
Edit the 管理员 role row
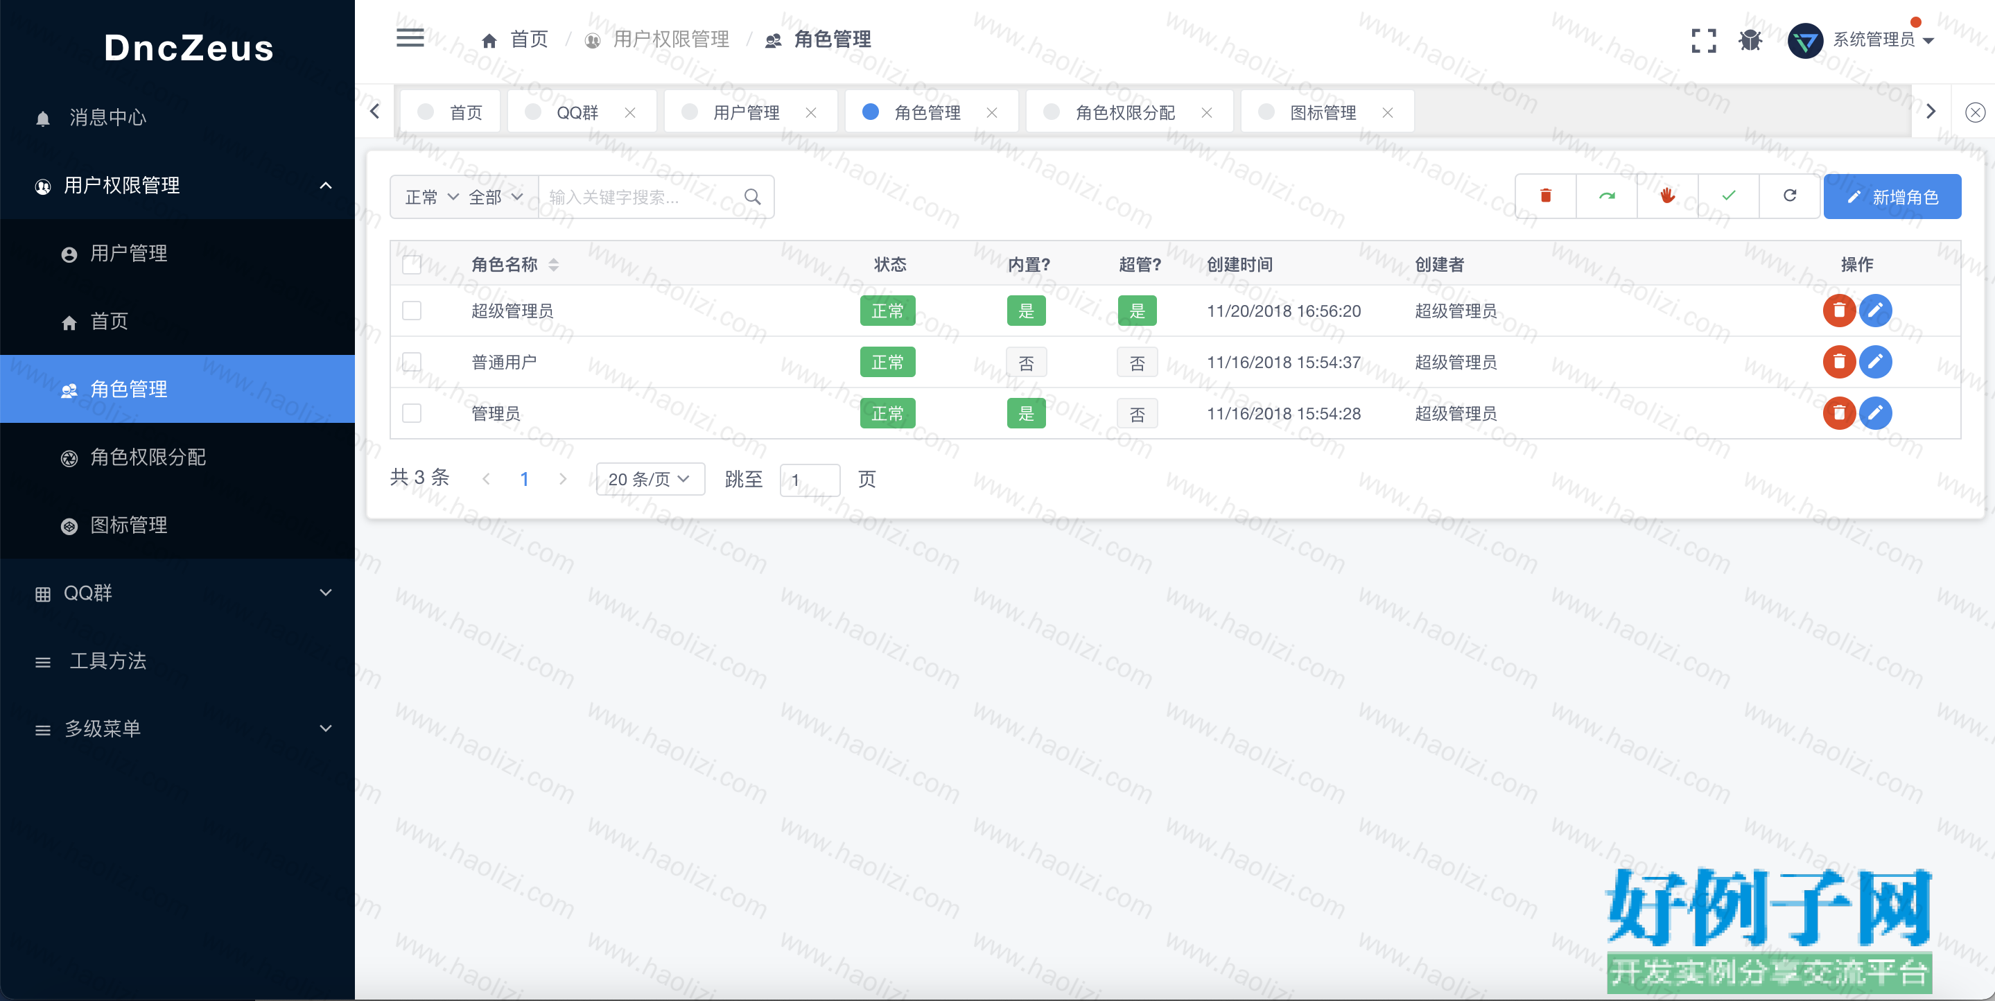coord(1875,413)
